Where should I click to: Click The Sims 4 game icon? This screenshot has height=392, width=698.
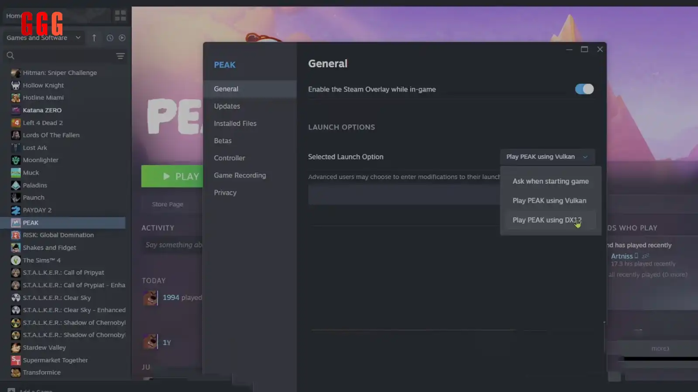(16, 260)
